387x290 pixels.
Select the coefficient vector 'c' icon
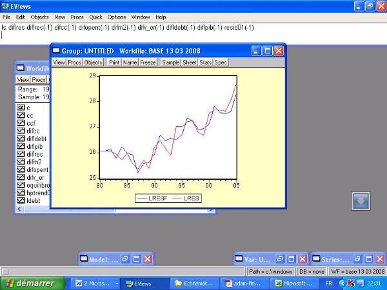21,108
